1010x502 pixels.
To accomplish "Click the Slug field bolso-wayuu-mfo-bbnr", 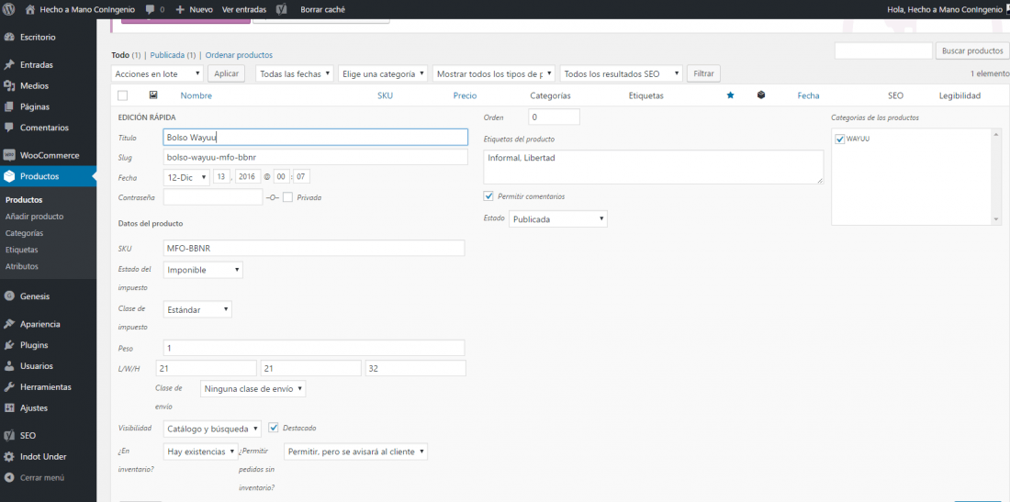I will click(316, 157).
